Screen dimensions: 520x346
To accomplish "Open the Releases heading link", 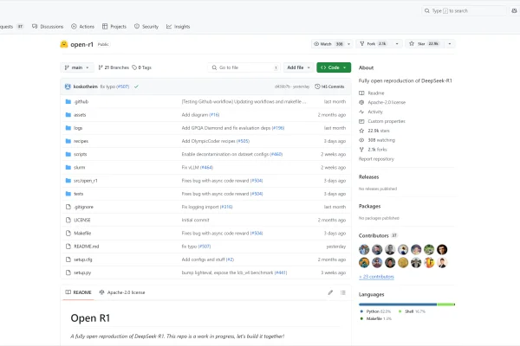I will pyautogui.click(x=369, y=176).
